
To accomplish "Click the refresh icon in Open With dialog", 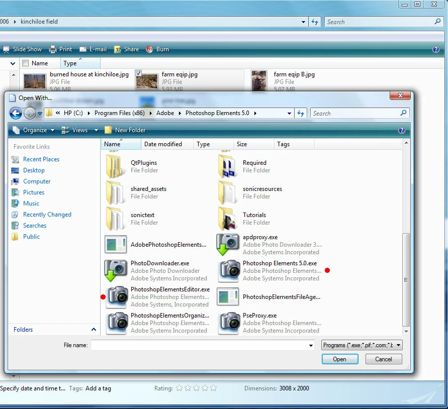I will click(x=301, y=114).
